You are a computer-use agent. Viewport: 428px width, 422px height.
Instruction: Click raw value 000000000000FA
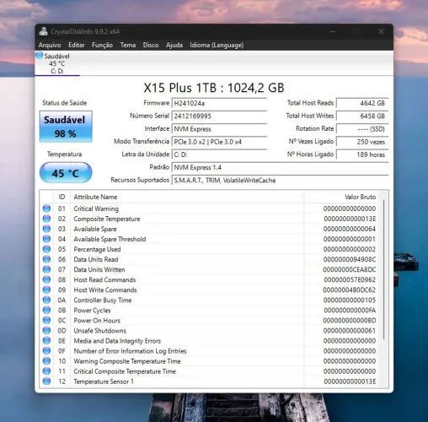point(350,311)
